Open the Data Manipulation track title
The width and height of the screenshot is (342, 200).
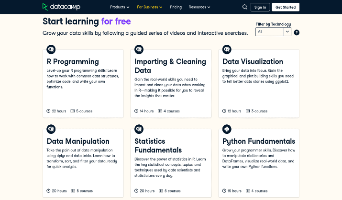(78, 141)
